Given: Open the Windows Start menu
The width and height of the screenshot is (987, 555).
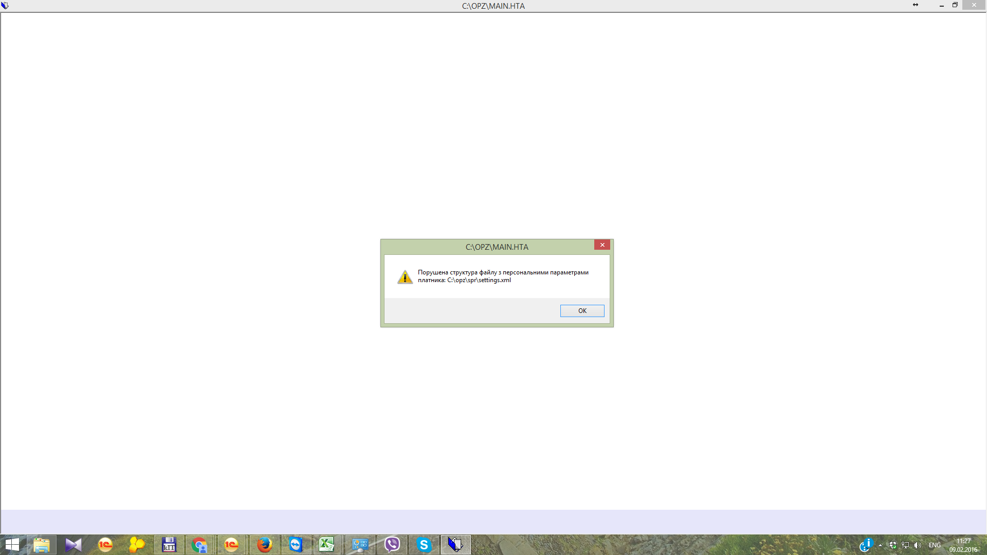Looking at the screenshot, I should point(12,545).
